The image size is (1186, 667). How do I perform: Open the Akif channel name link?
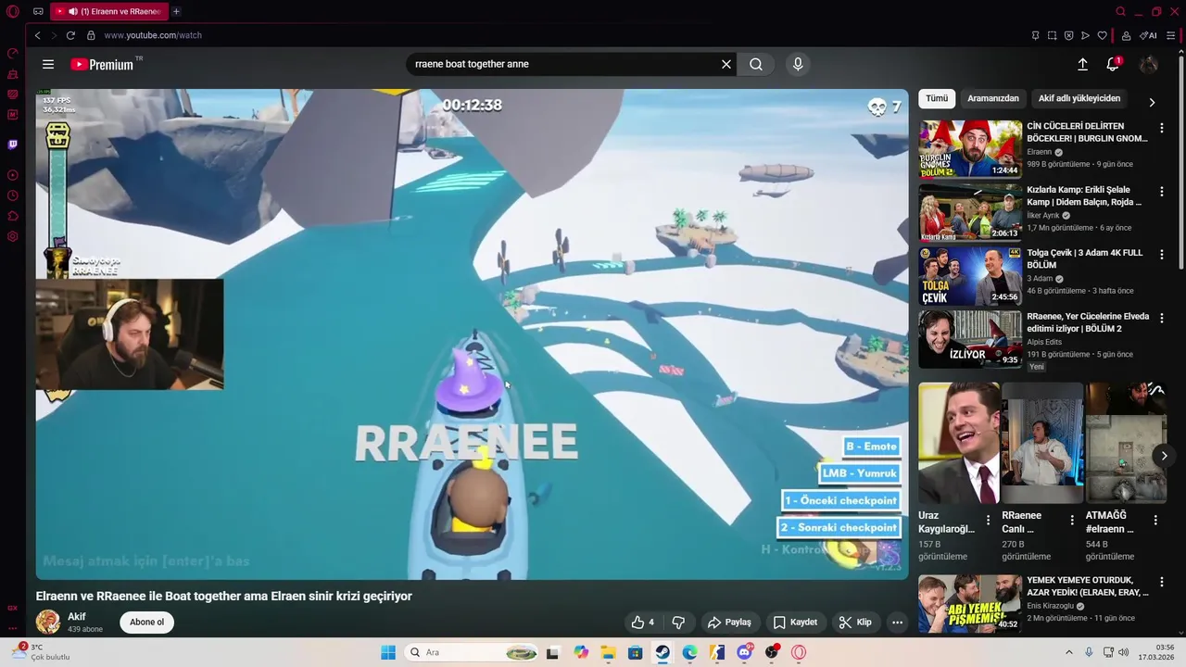pyautogui.click(x=77, y=617)
